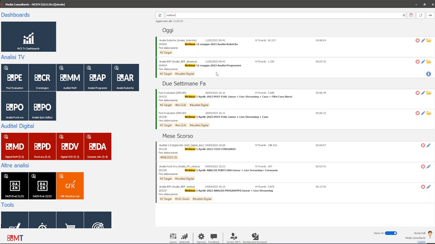Open the calendar date filter button
Screen dimensions: 435x244
[411, 15]
